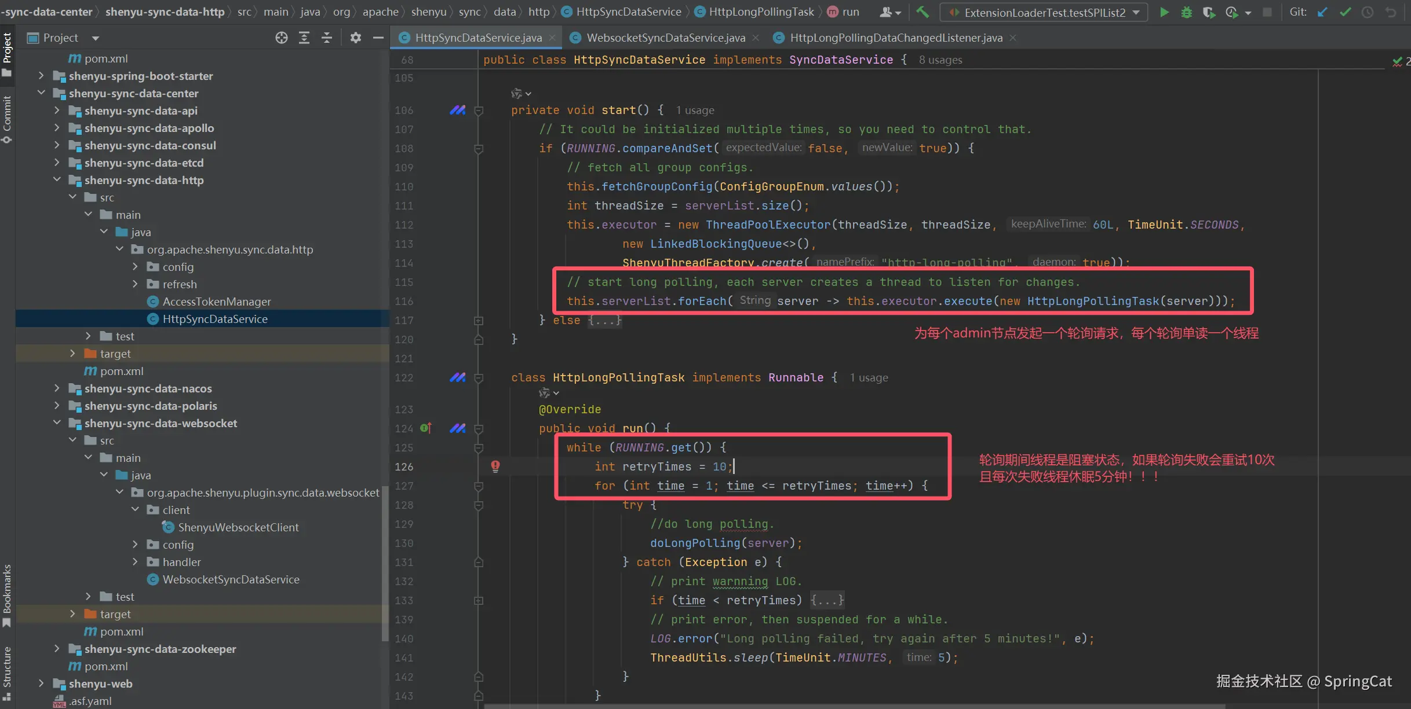The height and width of the screenshot is (709, 1411).
Task: Click Git update project arrow icon
Action: click(x=1322, y=12)
